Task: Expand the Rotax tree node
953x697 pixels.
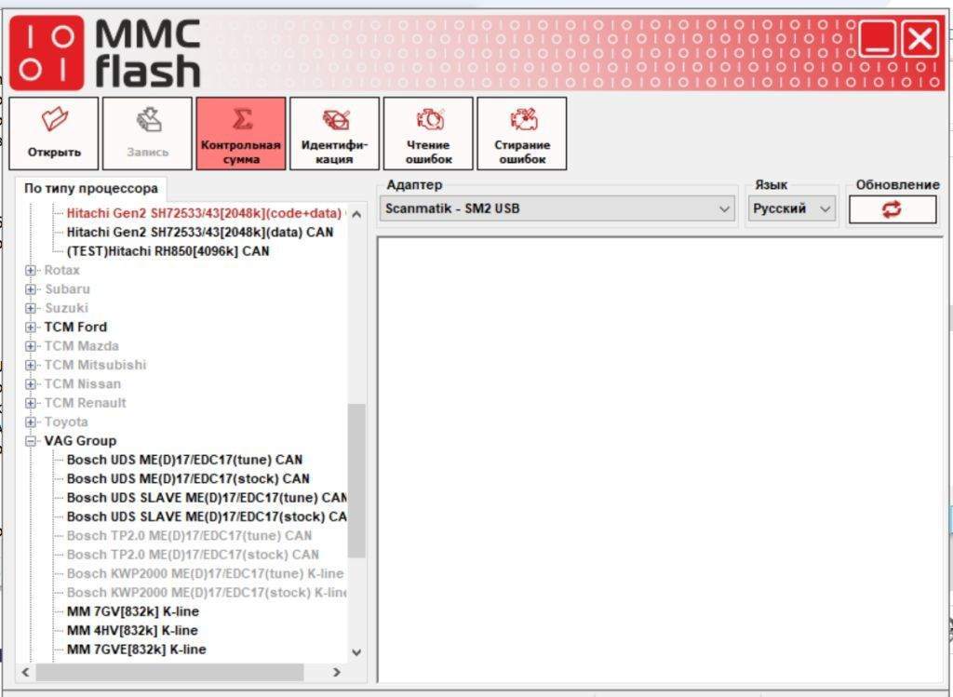Action: pos(31,271)
